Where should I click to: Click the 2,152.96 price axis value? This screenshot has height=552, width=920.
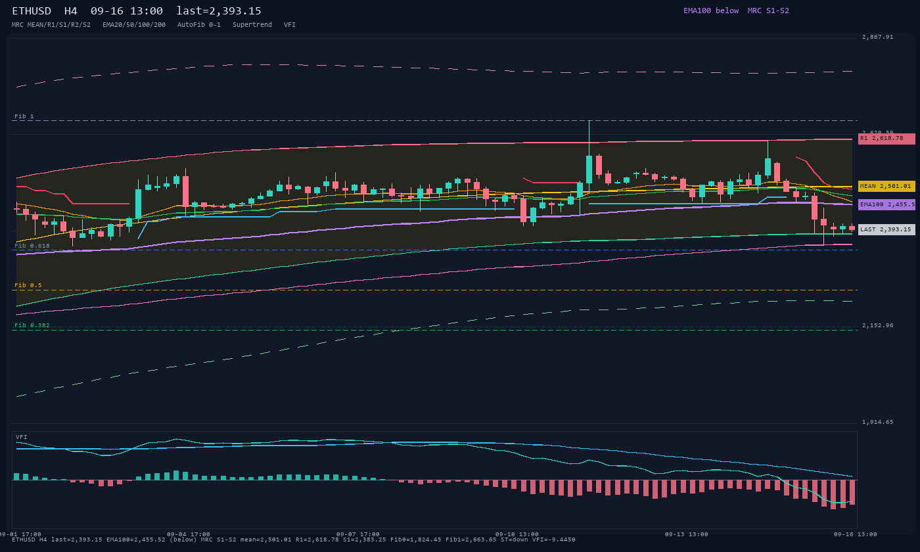(878, 325)
